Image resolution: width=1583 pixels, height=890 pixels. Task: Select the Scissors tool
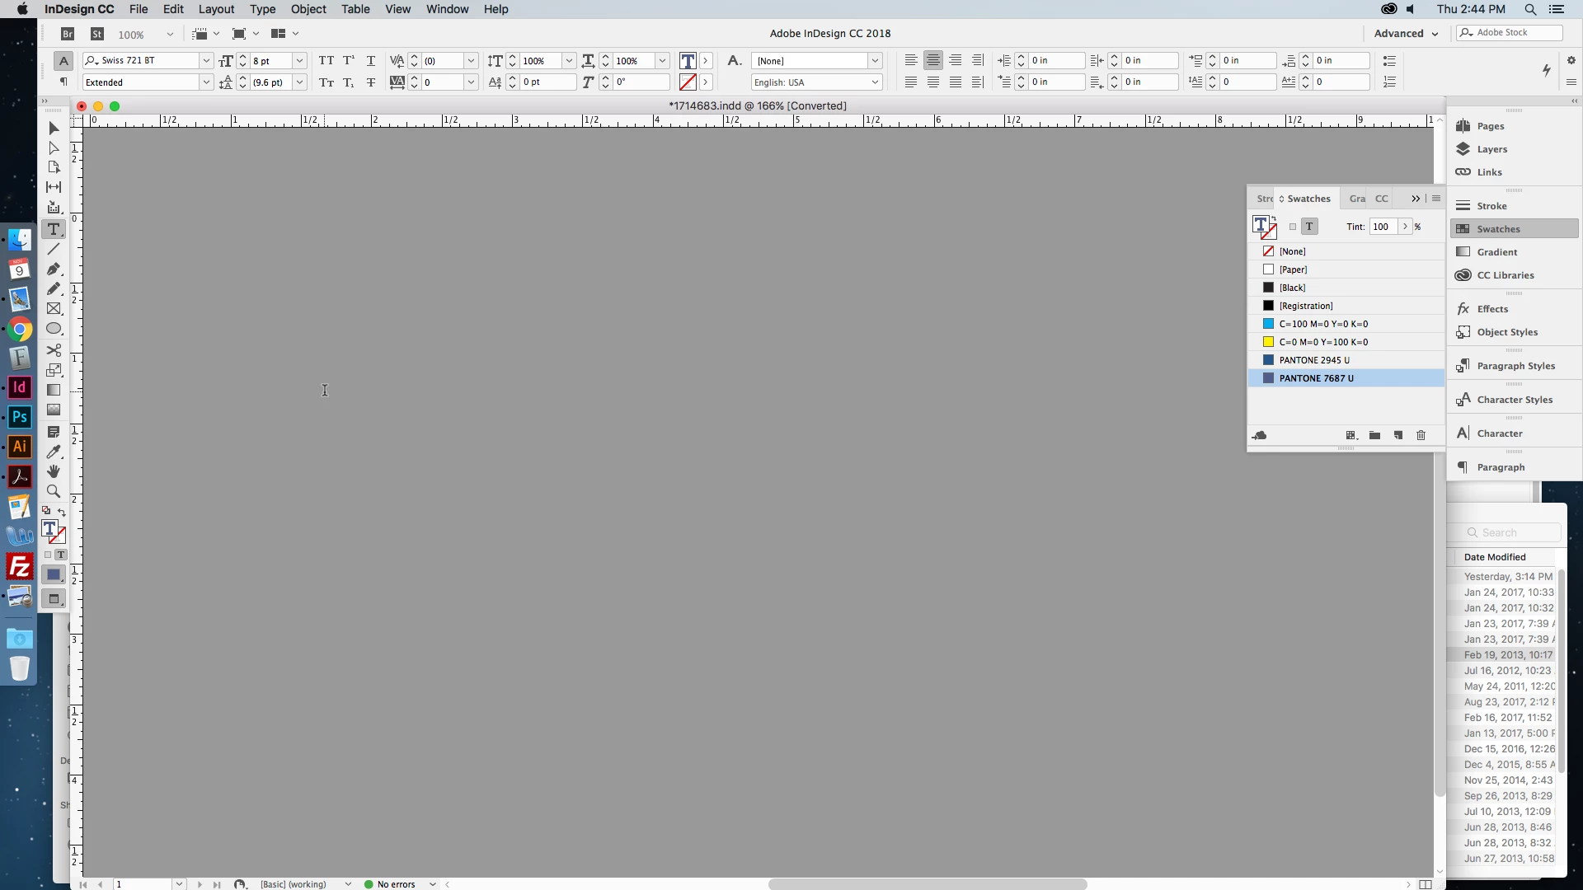coord(54,350)
